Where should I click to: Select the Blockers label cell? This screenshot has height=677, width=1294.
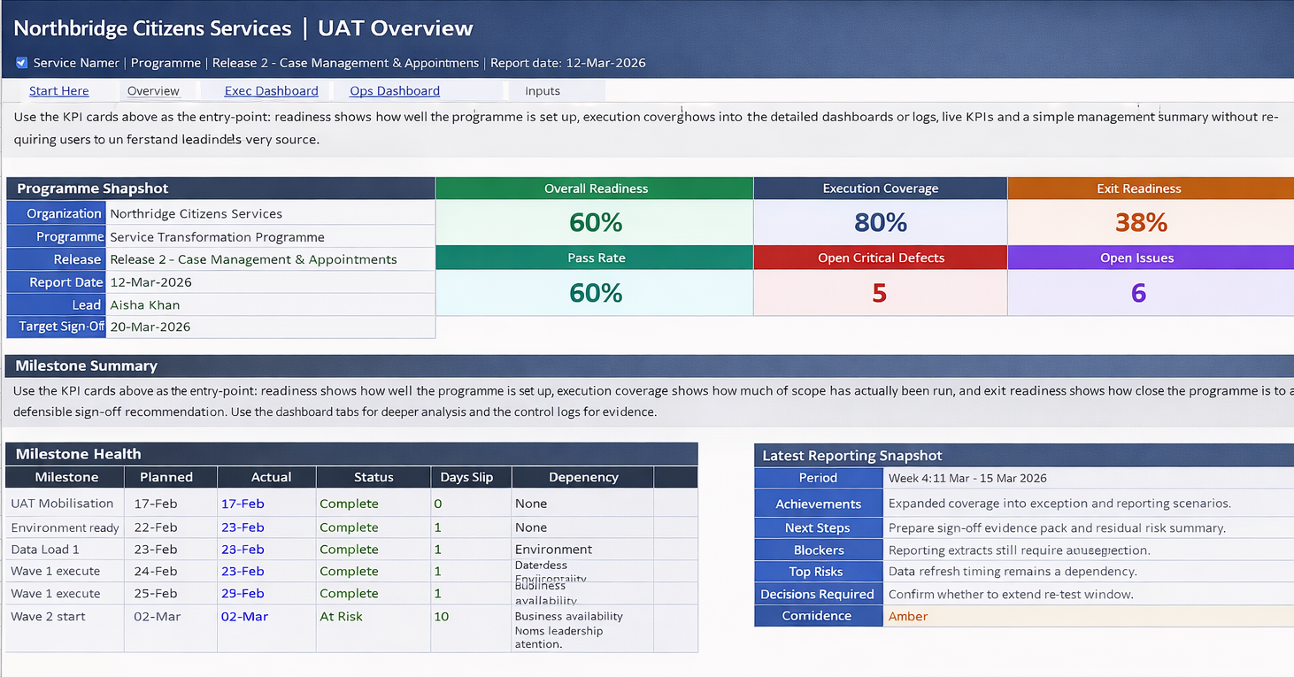pos(819,550)
